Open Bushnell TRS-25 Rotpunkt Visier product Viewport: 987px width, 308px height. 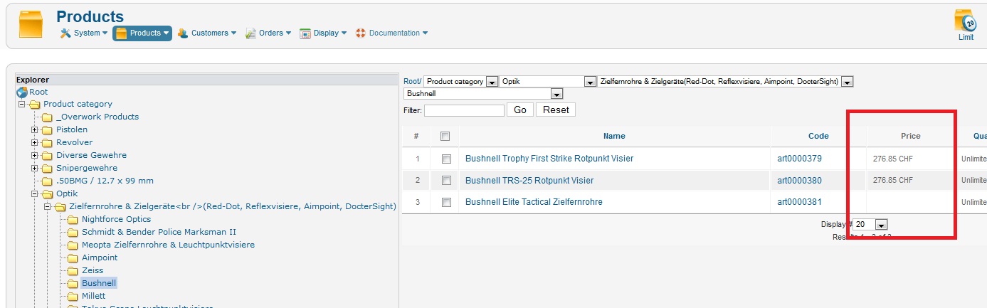coord(529,181)
